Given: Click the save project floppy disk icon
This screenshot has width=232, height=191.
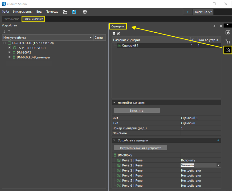Looking at the screenshot, I should click(74, 12).
